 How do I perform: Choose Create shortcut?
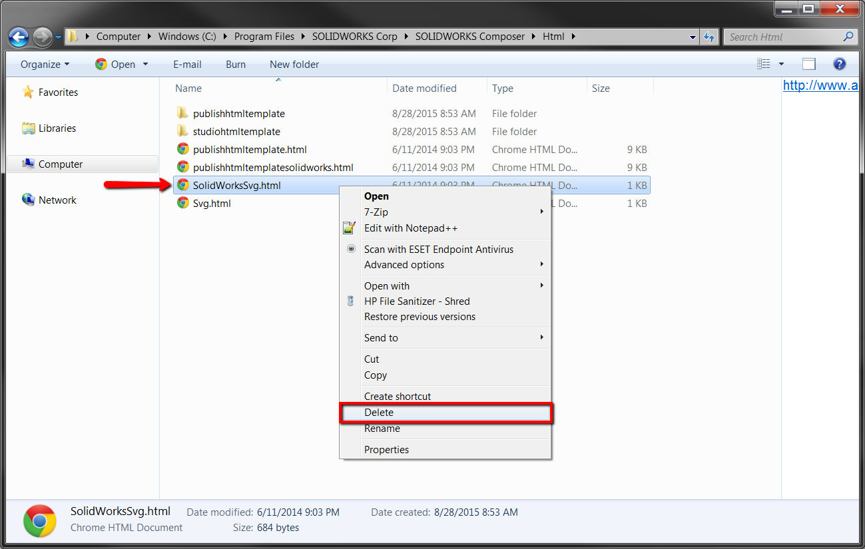pos(445,397)
